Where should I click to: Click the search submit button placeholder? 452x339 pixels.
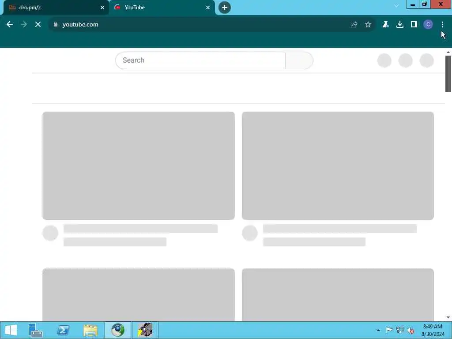tap(299, 60)
